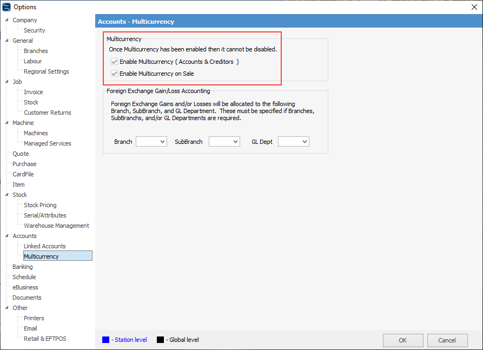Image resolution: width=483 pixels, height=350 pixels.
Task: Select the Item options page
Action: tap(18, 184)
